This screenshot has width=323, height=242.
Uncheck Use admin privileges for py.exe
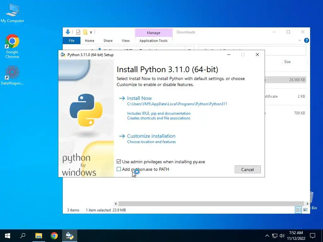(119, 162)
